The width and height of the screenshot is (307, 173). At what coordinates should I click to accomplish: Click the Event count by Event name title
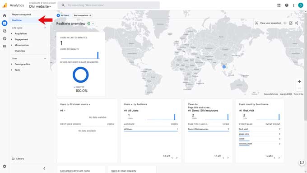pyautogui.click(x=254, y=104)
